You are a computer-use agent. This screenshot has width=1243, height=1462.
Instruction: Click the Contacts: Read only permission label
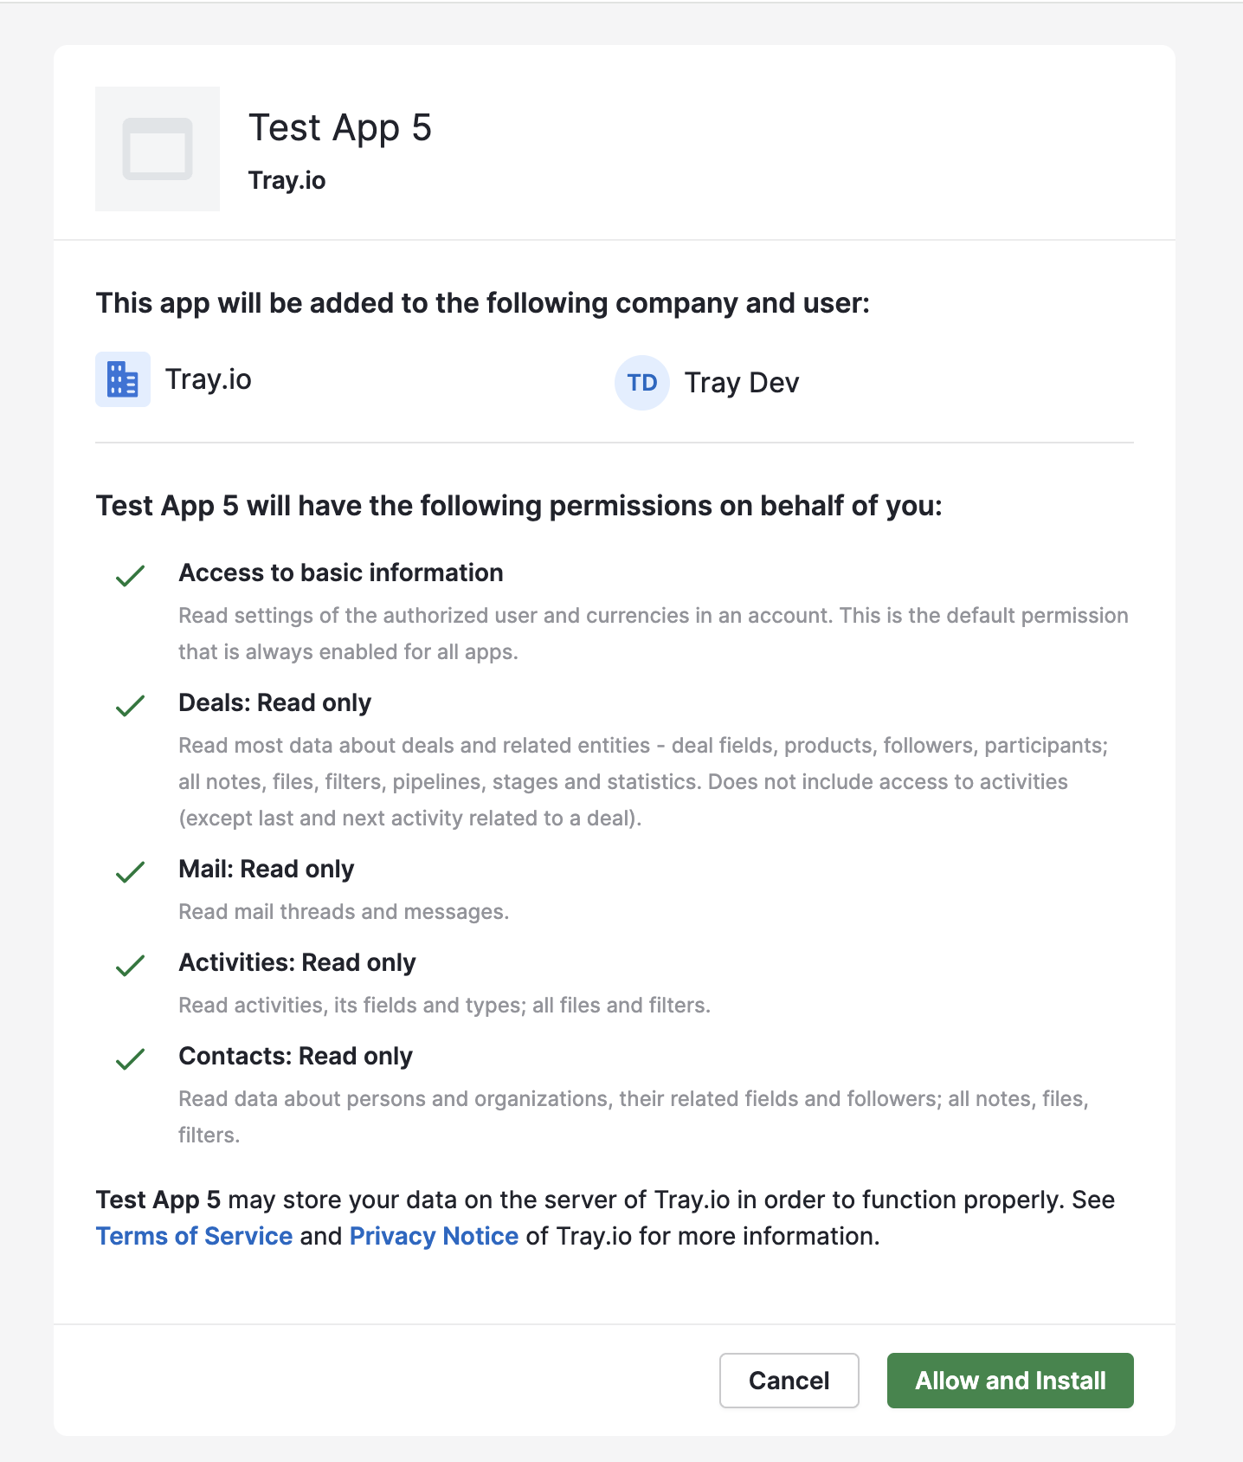[295, 1056]
